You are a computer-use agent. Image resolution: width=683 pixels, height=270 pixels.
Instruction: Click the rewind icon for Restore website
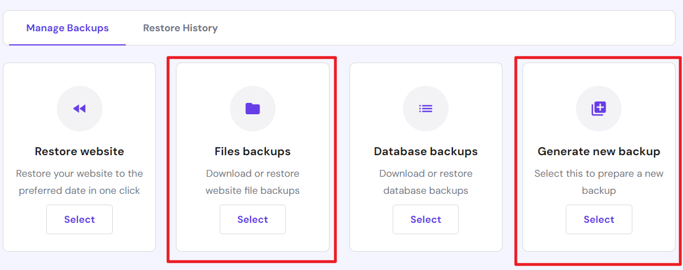80,109
